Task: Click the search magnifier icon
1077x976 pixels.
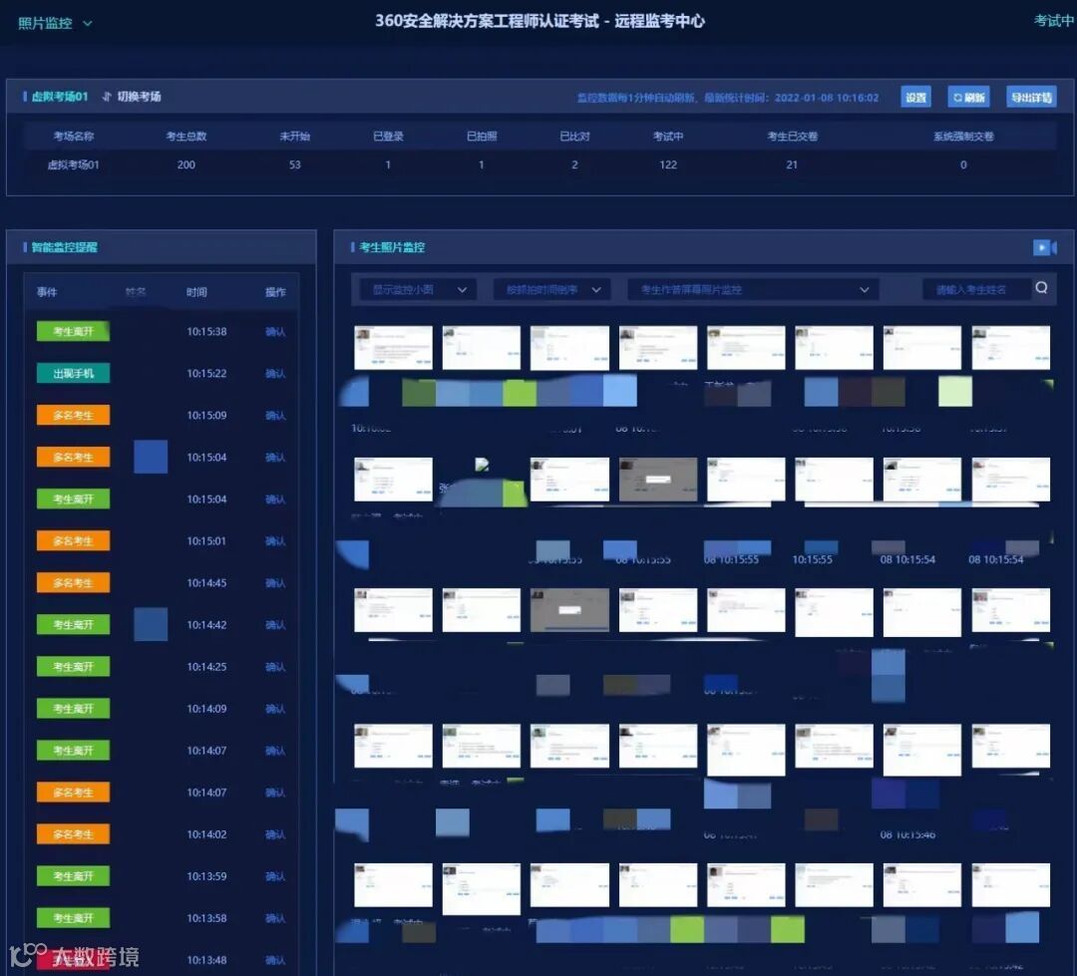Action: pos(1041,288)
